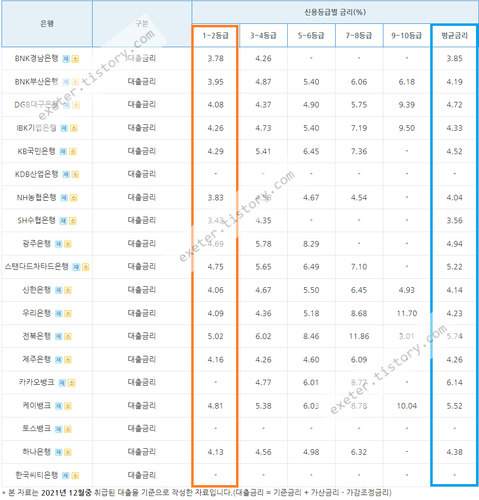Click the orange 소 icon beside 신한은행
The image size is (479, 500).
[68, 290]
